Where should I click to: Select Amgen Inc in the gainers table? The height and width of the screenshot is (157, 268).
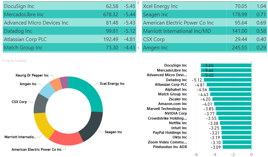pos(155,48)
